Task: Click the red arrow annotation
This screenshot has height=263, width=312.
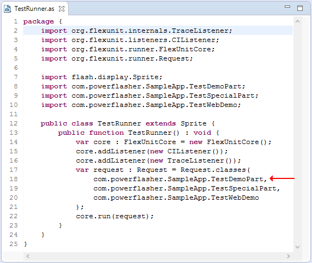Action: coord(282,178)
